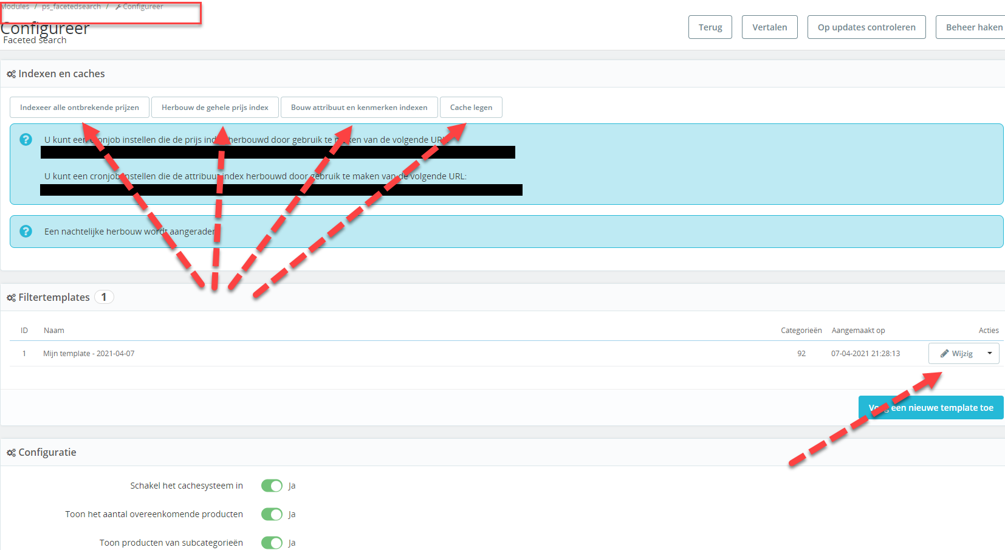Viewport: 1005px width, 550px height.
Task: Click the pencil icon in Wijzig button
Action: [x=944, y=354]
